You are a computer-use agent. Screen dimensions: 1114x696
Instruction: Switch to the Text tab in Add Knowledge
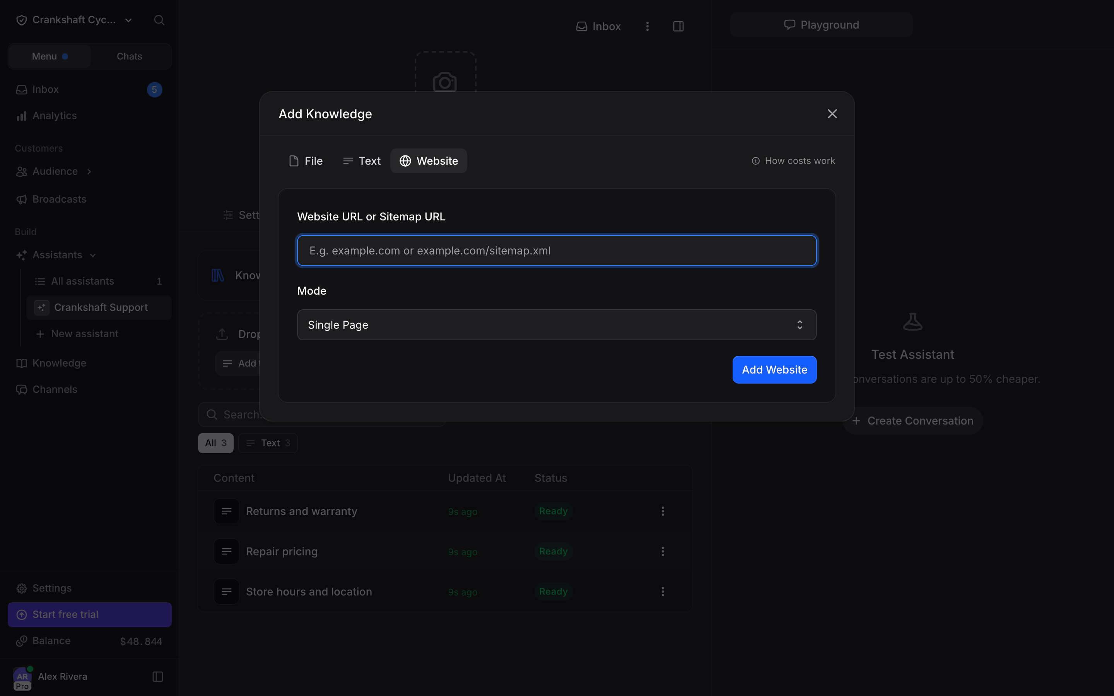pyautogui.click(x=362, y=160)
